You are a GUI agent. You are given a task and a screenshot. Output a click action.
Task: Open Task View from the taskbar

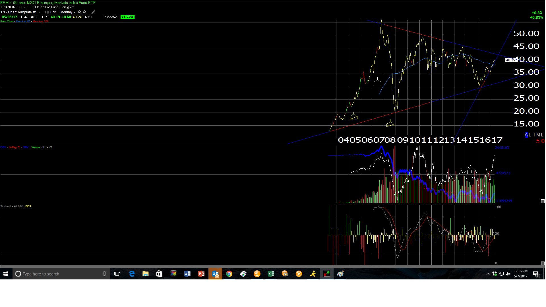[x=117, y=274]
